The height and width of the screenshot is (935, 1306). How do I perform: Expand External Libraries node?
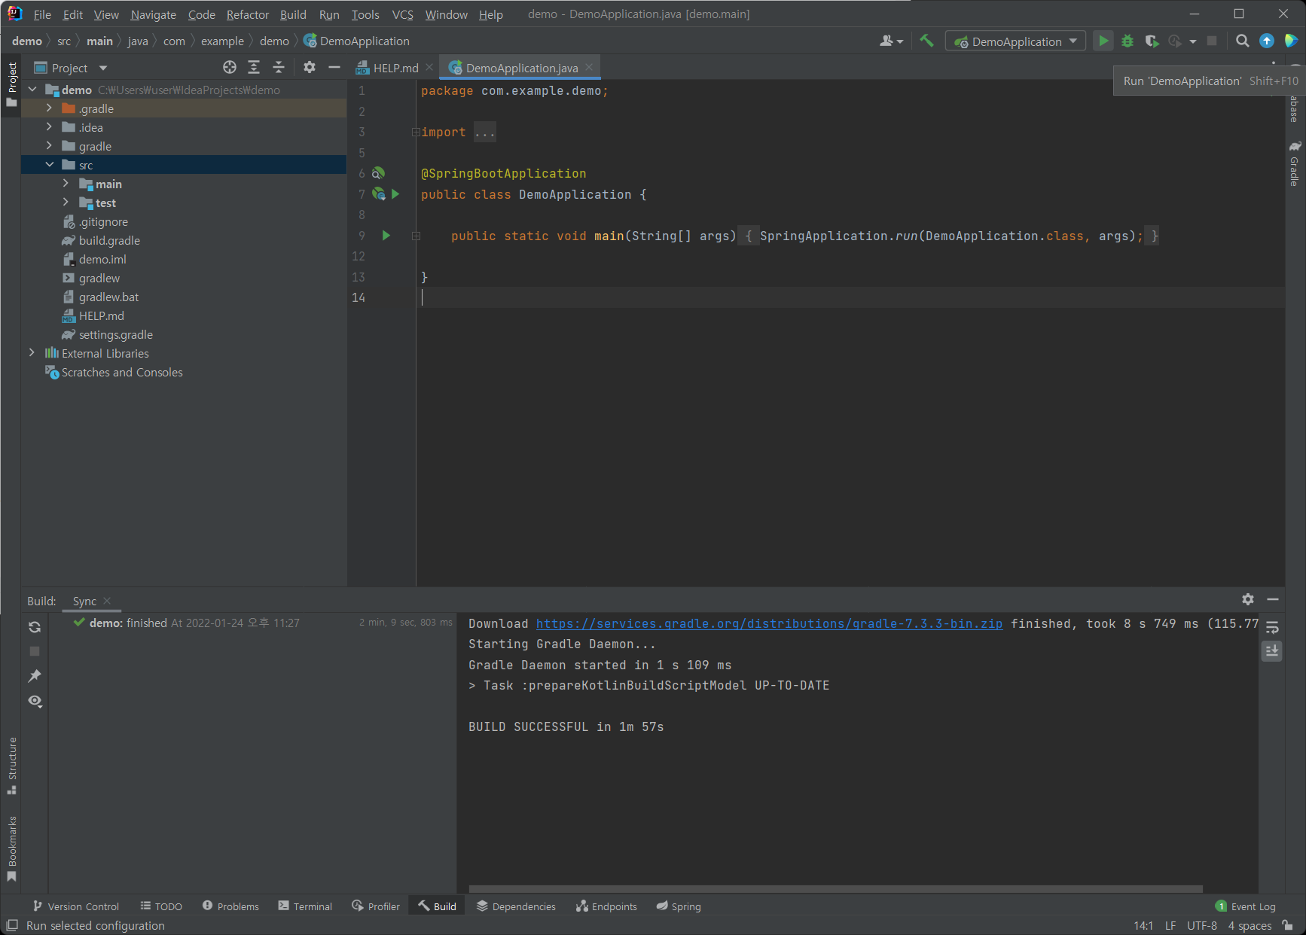point(32,353)
